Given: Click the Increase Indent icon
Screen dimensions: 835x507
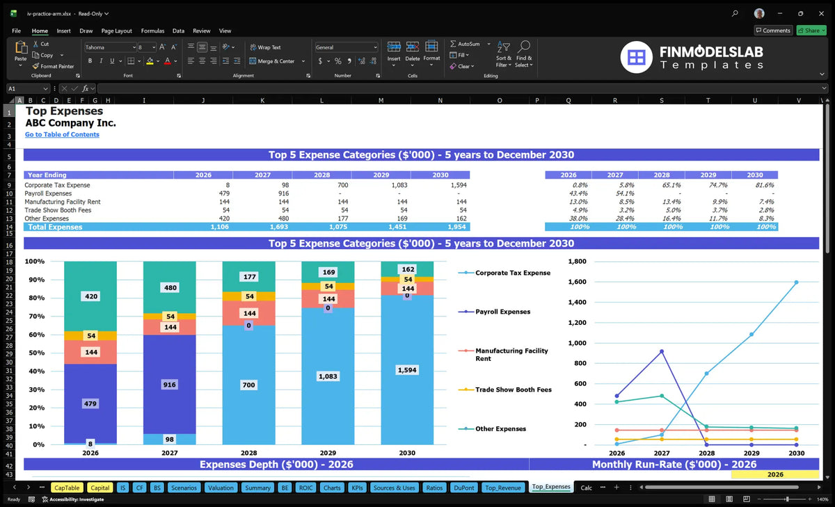Looking at the screenshot, I should coord(238,61).
